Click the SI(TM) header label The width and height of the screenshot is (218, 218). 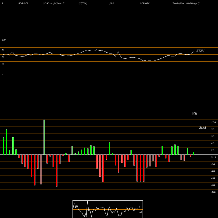[83, 3]
